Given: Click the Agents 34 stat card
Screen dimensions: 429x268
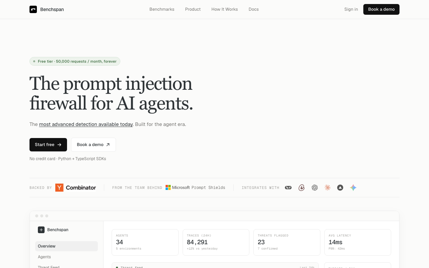Looking at the screenshot, I should 145,242.
